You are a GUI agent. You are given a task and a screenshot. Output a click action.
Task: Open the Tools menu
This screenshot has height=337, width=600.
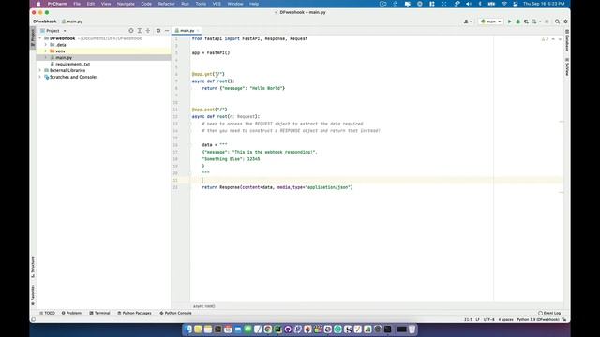[x=201, y=4]
